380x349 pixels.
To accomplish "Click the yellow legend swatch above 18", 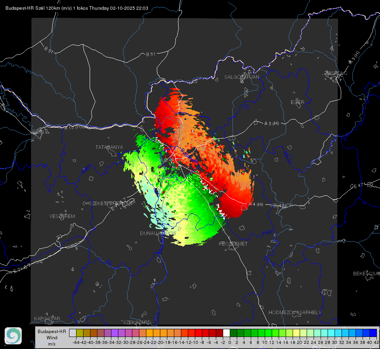I will tap(296, 333).
